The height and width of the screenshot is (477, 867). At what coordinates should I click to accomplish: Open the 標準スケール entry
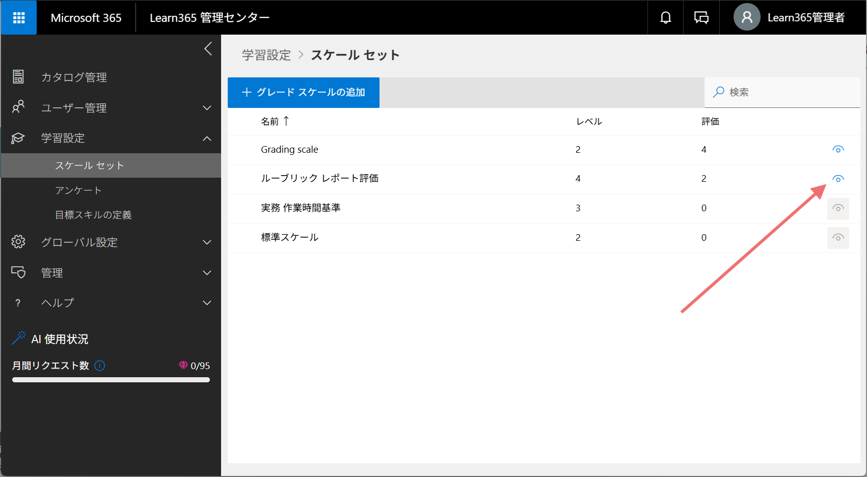coord(290,238)
